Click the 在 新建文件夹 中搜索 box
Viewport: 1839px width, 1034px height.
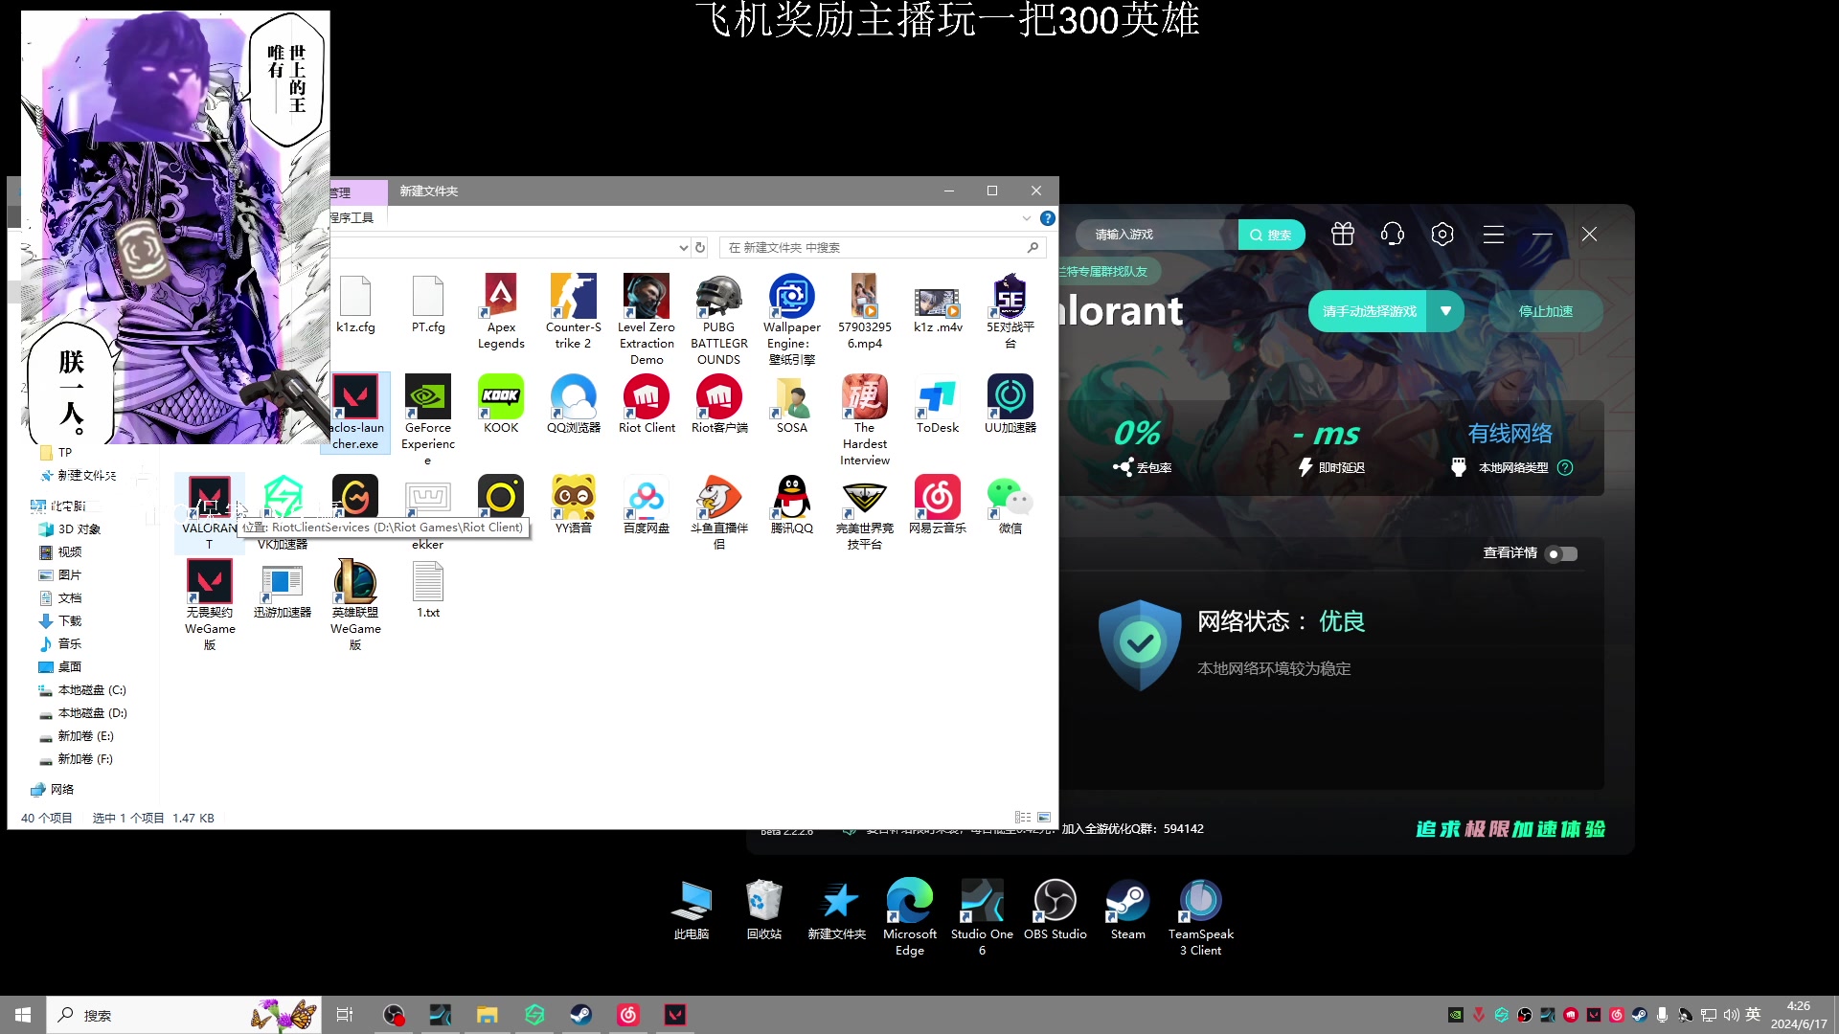point(881,248)
